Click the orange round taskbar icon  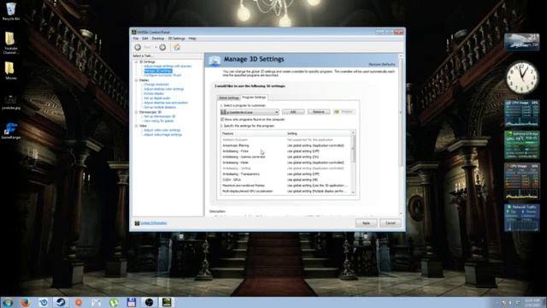79,302
